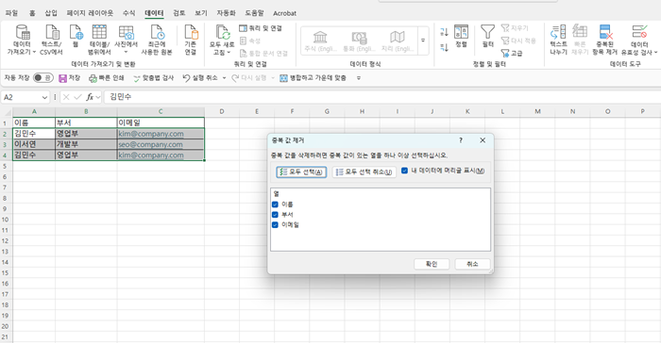This screenshot has width=661, height=343.
Task: Open the Name Box dropdown arrow
Action: (44, 97)
